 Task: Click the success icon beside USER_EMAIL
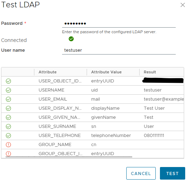click(8, 99)
